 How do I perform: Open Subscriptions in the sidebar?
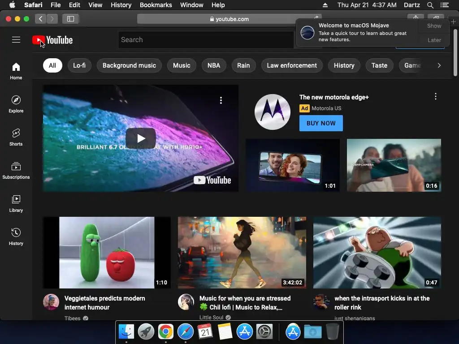pyautogui.click(x=16, y=170)
